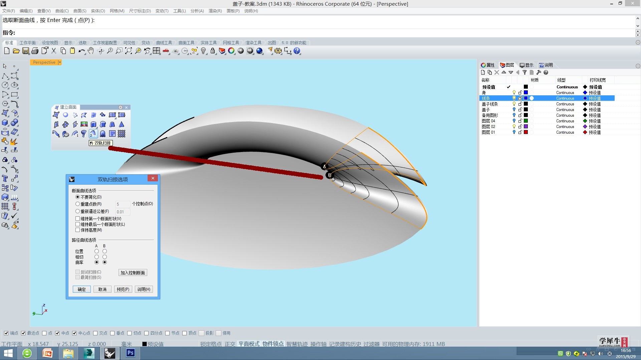The image size is (641, 360).
Task: Select the Rotate view tool
Action: click(100, 51)
